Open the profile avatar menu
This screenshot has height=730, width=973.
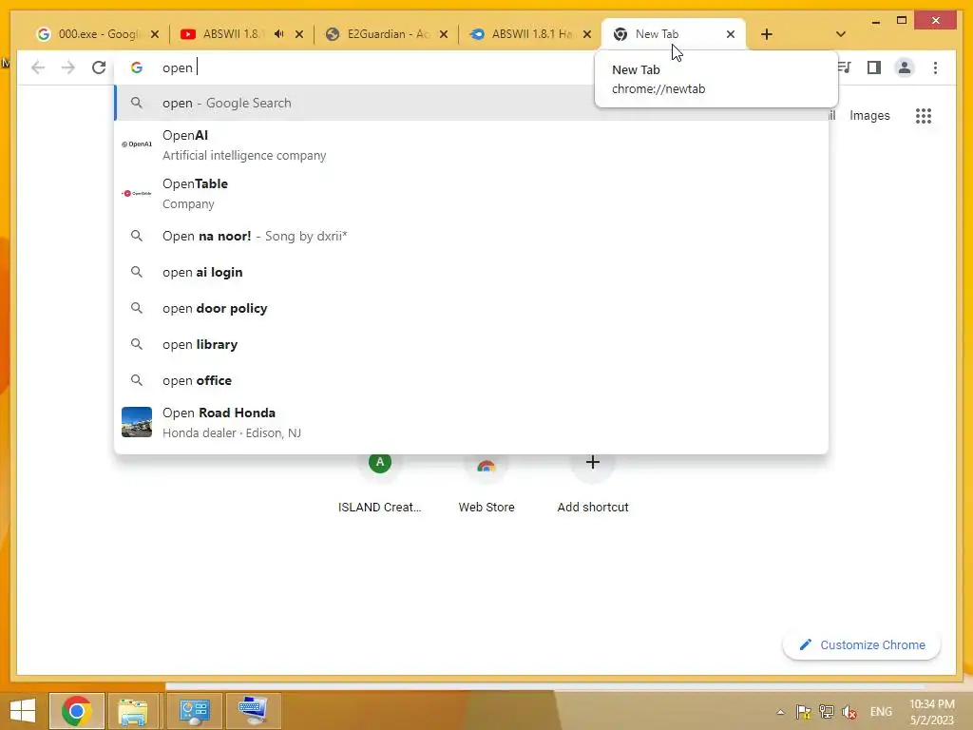tap(905, 67)
